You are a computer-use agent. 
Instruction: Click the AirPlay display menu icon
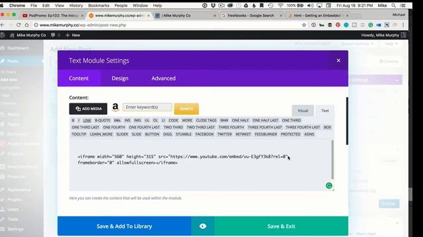(x=319, y=5)
